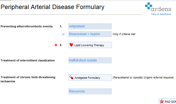This screenshot has width=176, height=104.
Task: Launch the Analgesia Formulary
Action: 90,77
